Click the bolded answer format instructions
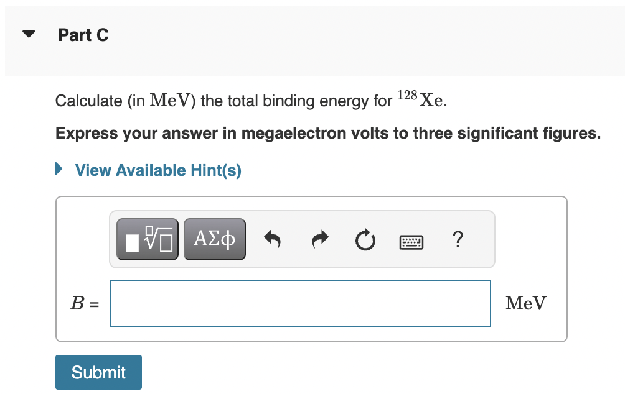Image resolution: width=625 pixels, height=394 pixels. coord(328,133)
